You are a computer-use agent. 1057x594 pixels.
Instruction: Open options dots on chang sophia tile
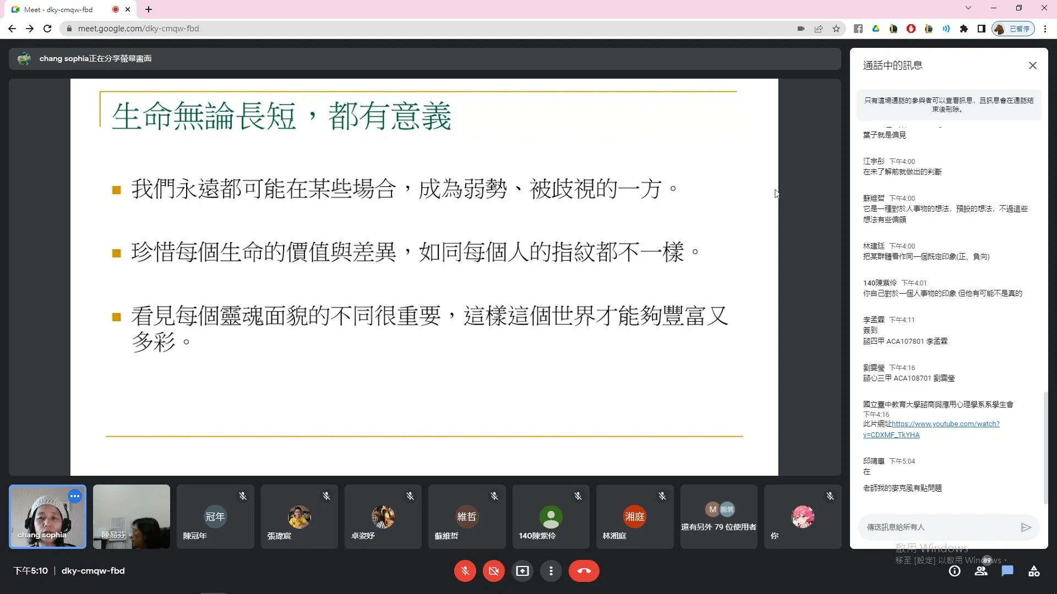coord(75,496)
